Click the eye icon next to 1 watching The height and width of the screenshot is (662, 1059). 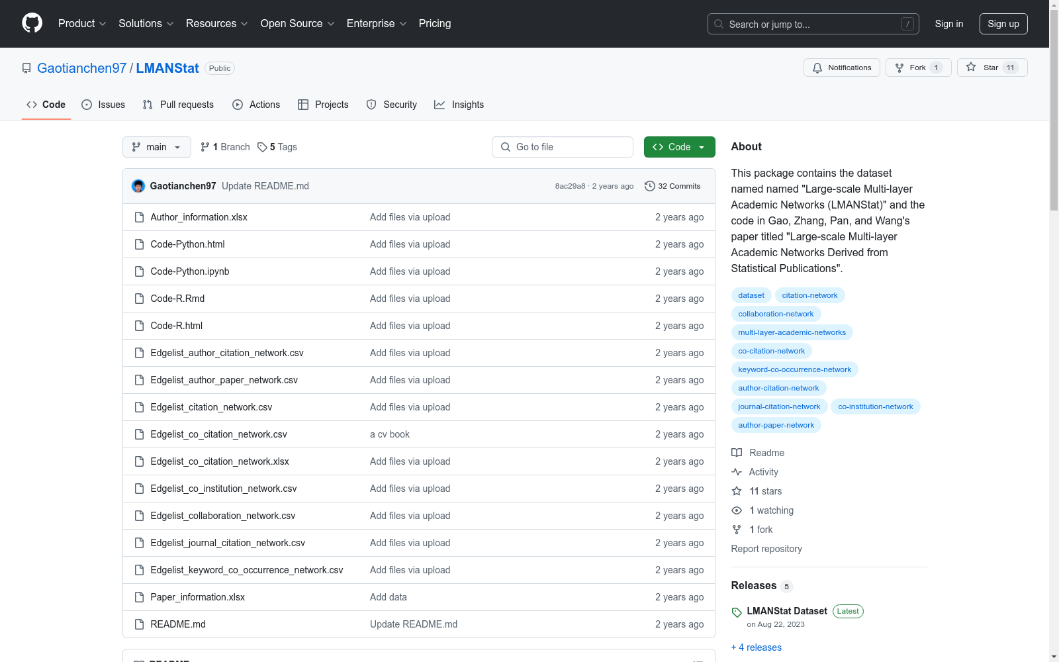pos(737,510)
